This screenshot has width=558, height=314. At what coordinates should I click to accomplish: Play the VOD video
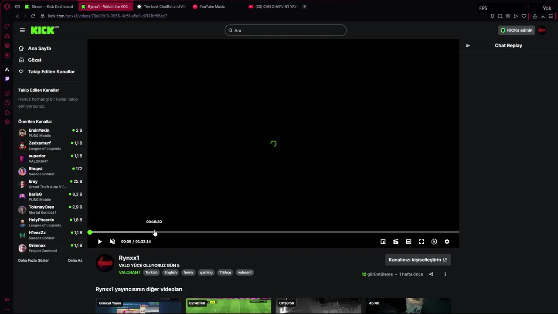point(100,242)
